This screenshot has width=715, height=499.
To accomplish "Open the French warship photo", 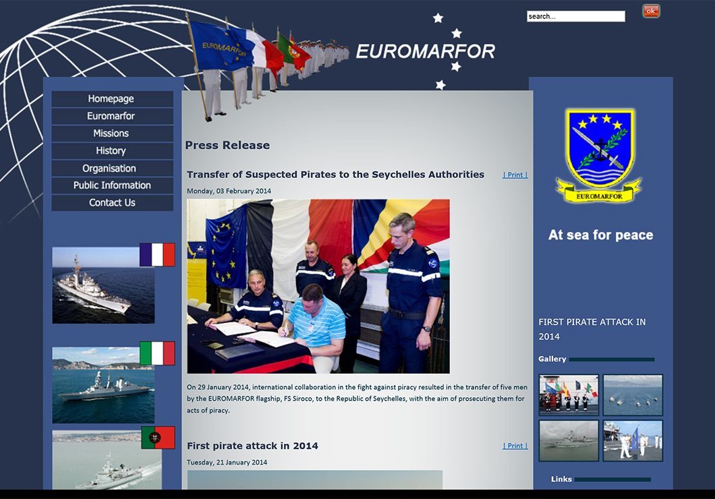I will [x=103, y=285].
